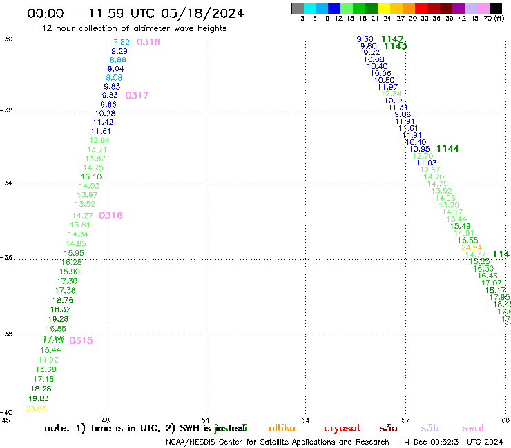
Task: Select the wave height value 17.30
Action: click(x=68, y=281)
